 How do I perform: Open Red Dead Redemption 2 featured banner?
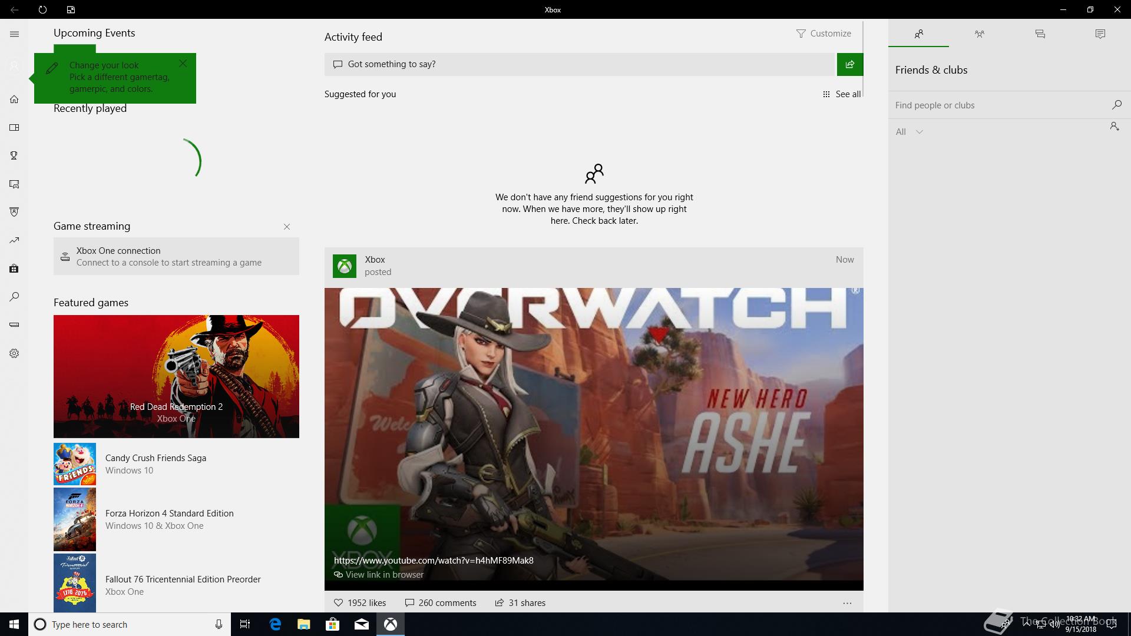pos(176,376)
